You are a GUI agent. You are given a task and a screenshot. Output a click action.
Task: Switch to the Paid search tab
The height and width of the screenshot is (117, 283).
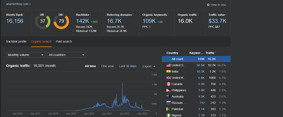[x=64, y=41]
